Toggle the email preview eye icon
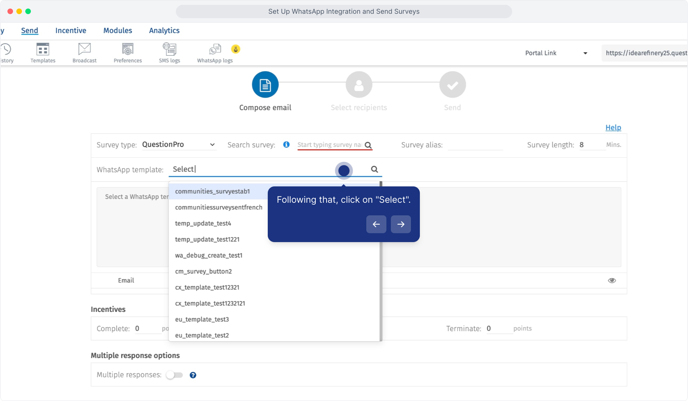The height and width of the screenshot is (401, 688). (x=612, y=280)
